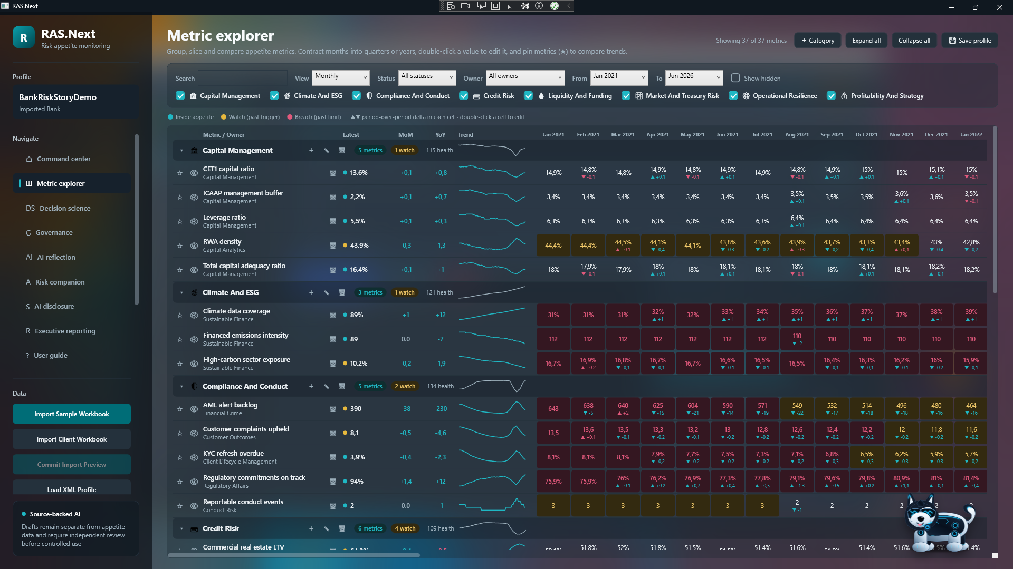This screenshot has width=1013, height=569.
Task: Click the eye icon for RWA density
Action: click(x=194, y=246)
